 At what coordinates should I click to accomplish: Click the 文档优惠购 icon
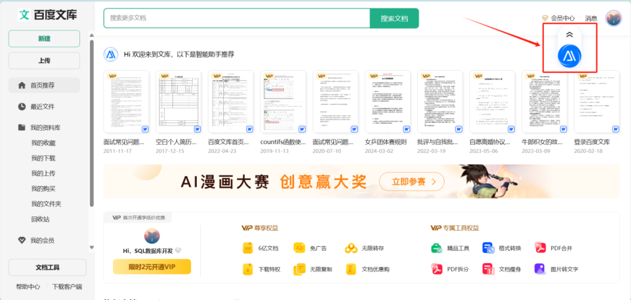coord(351,269)
